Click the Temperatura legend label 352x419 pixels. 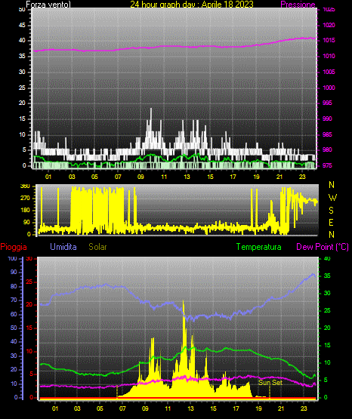coord(259,247)
